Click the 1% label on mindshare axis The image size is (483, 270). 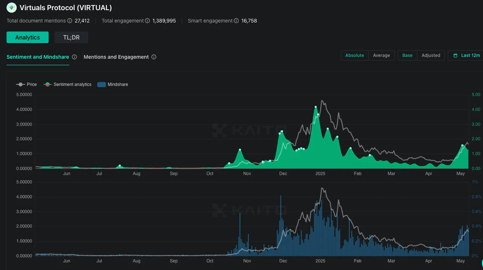[x=474, y=182]
